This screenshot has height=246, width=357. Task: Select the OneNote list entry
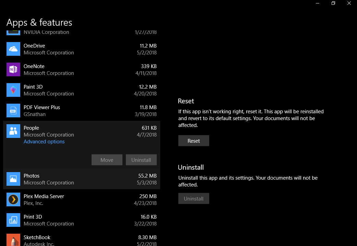(x=69, y=69)
